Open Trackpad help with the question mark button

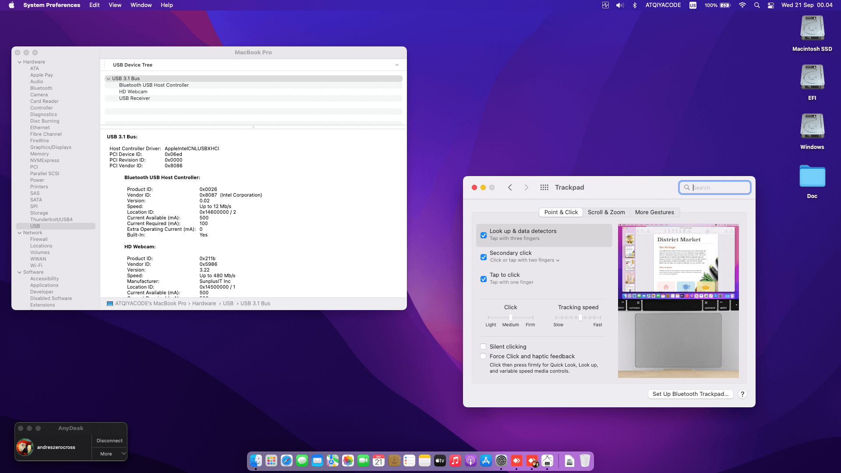click(x=742, y=394)
